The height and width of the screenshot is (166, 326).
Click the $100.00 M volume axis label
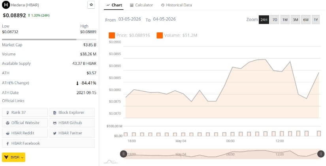[114, 126]
